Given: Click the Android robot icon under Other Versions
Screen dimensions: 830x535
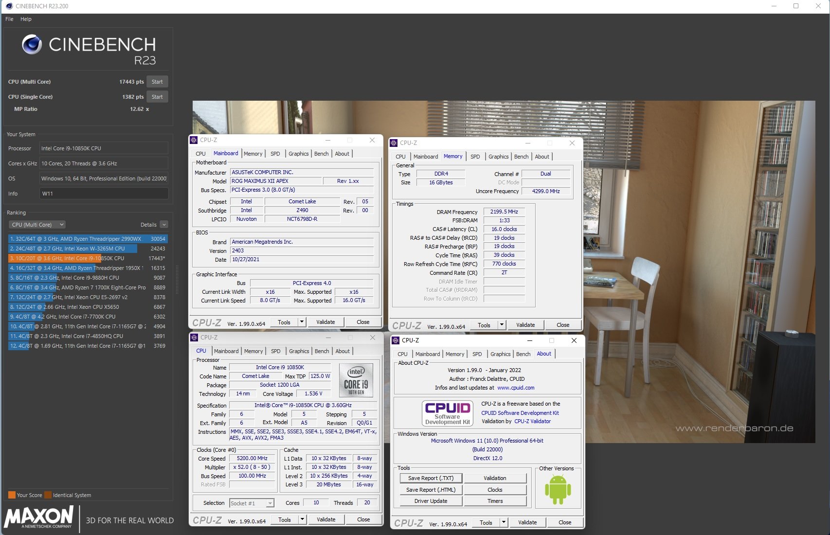Looking at the screenshot, I should 558,490.
